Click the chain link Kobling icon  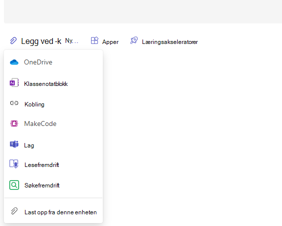[x=14, y=103]
